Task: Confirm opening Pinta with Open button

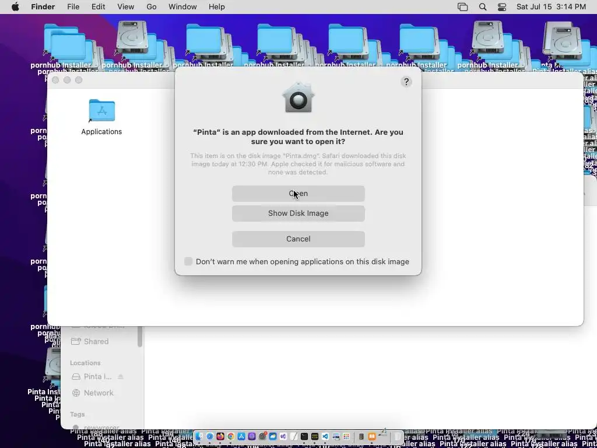Action: coord(298,194)
